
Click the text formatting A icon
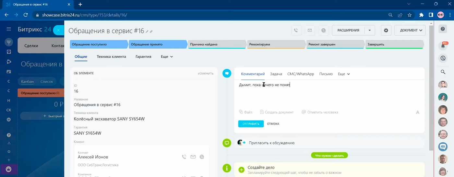pos(417,112)
